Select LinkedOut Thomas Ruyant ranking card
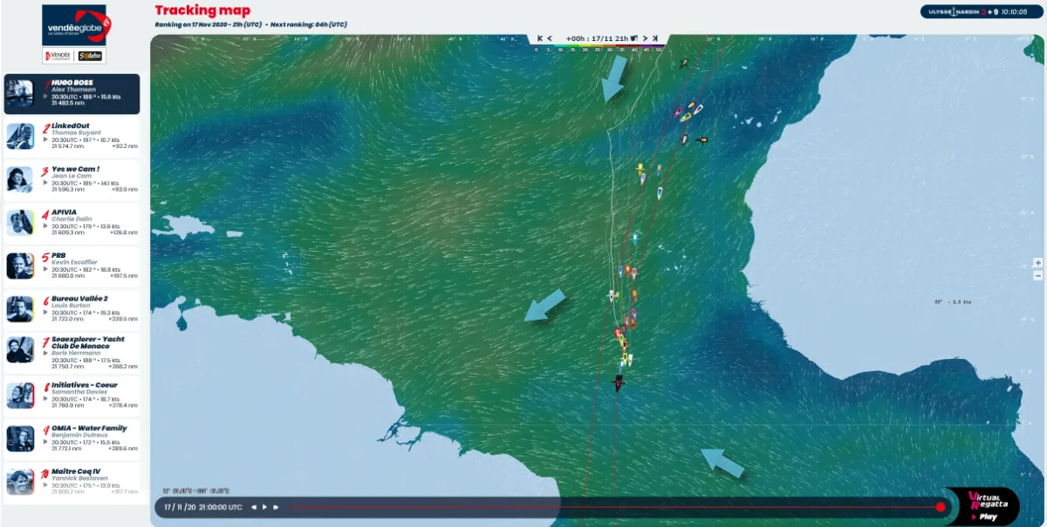1047x527 pixels. pyautogui.click(x=71, y=136)
